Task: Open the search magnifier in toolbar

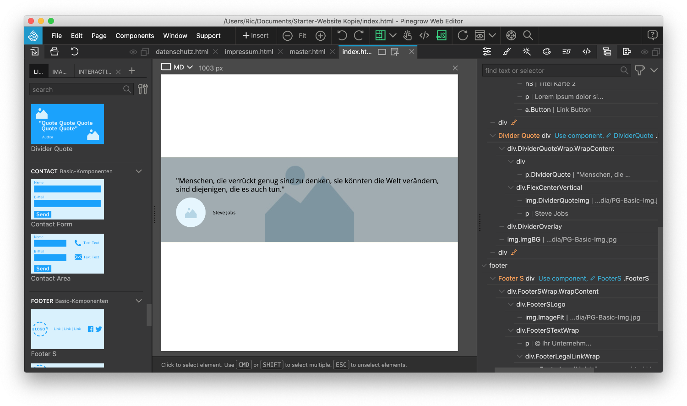Action: coord(528,35)
